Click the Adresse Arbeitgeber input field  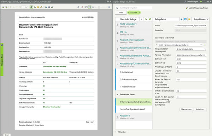tap(191, 55)
